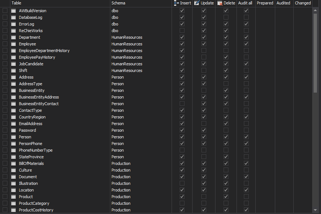Uncheck Delete auditing for JobCandidate
Viewport: 321px width, 214px height.
coord(226,64)
